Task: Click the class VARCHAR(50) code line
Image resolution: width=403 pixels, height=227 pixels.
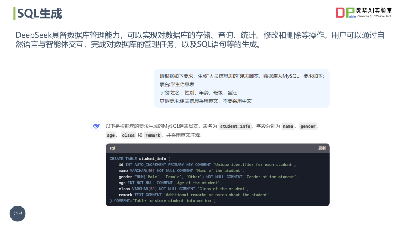Action: (x=184, y=189)
